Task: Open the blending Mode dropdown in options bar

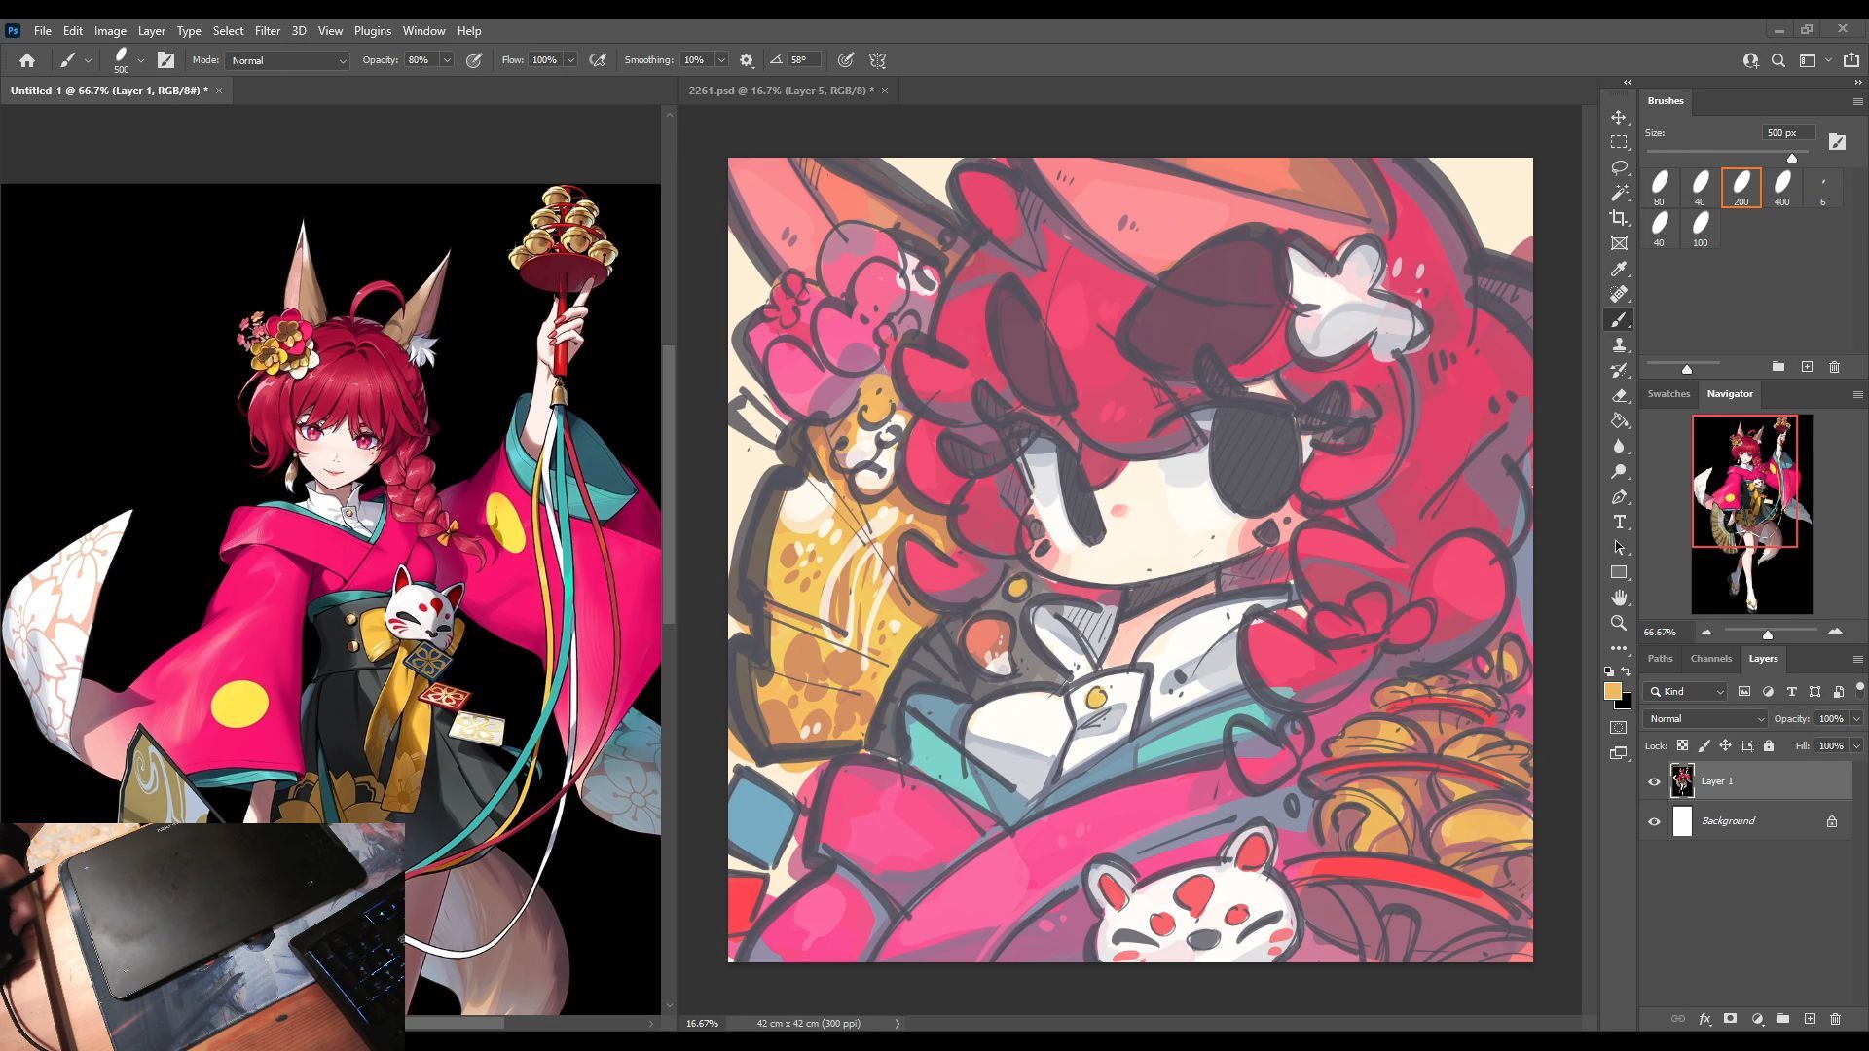Action: [287, 60]
